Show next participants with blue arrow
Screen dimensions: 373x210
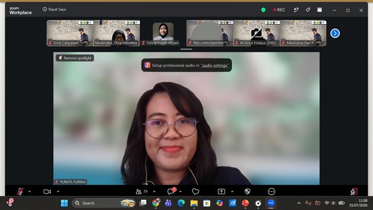(335, 33)
